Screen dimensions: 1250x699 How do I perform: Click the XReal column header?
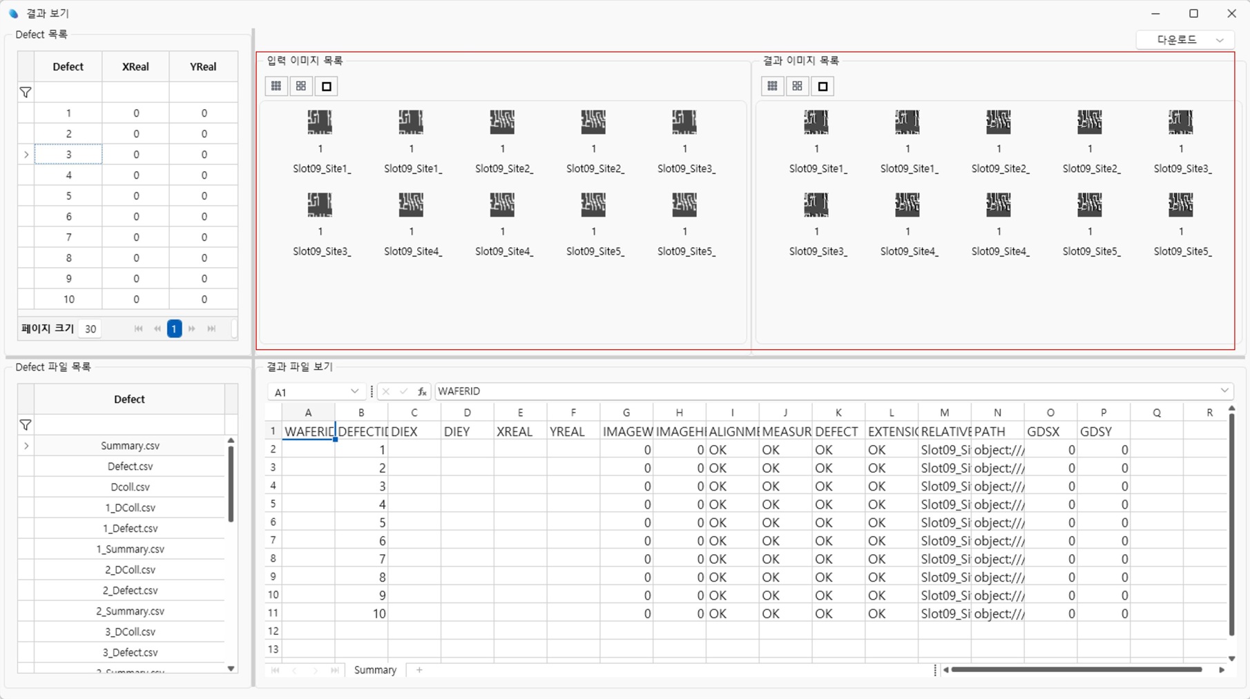tap(135, 67)
